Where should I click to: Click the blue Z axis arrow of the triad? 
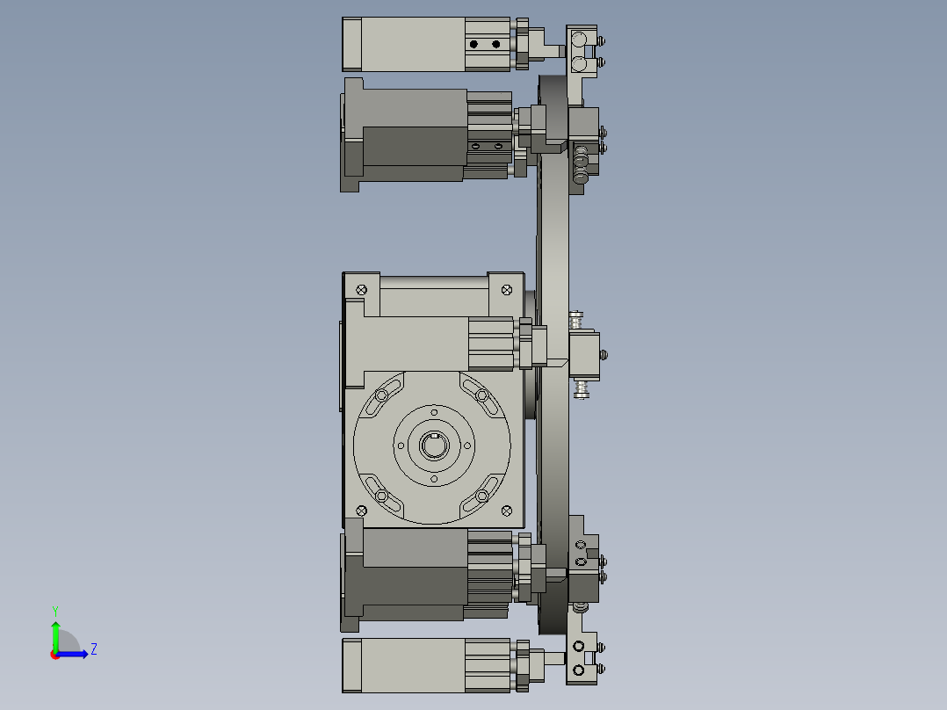(x=74, y=655)
